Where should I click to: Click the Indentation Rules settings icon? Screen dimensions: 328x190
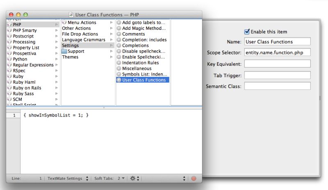coord(119,63)
